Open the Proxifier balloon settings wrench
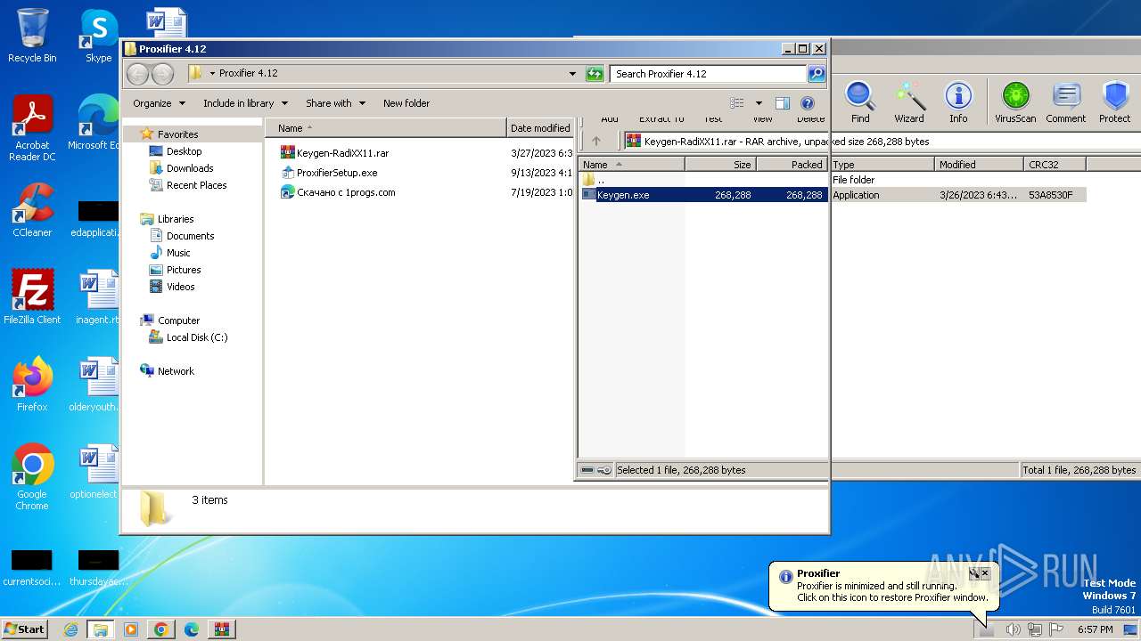 pyautogui.click(x=974, y=574)
